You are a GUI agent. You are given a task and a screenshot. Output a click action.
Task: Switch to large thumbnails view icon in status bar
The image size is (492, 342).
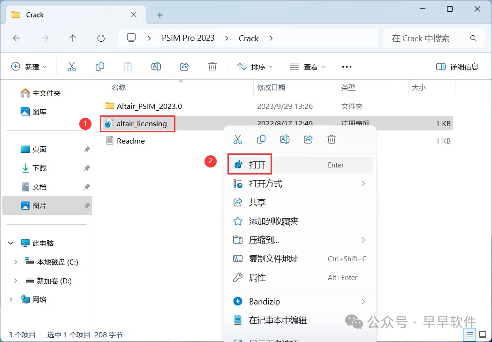coord(483,335)
